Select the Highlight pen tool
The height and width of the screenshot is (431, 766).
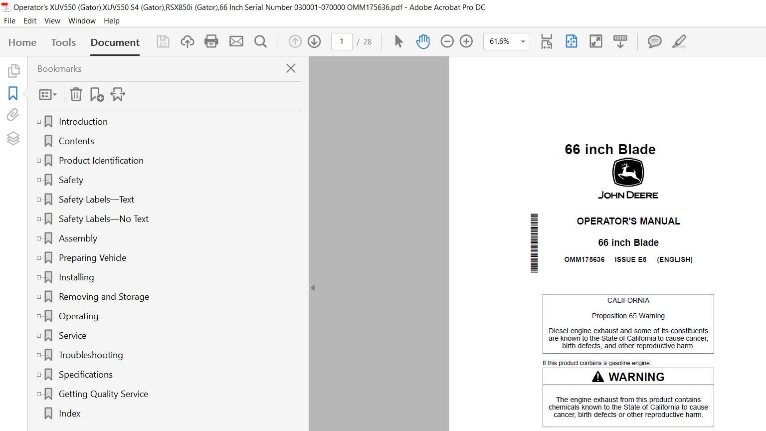tap(679, 41)
